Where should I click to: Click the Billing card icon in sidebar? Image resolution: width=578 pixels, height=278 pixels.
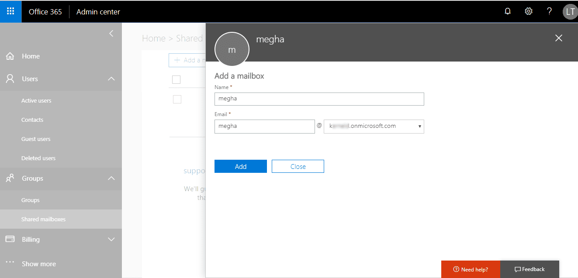coord(10,240)
